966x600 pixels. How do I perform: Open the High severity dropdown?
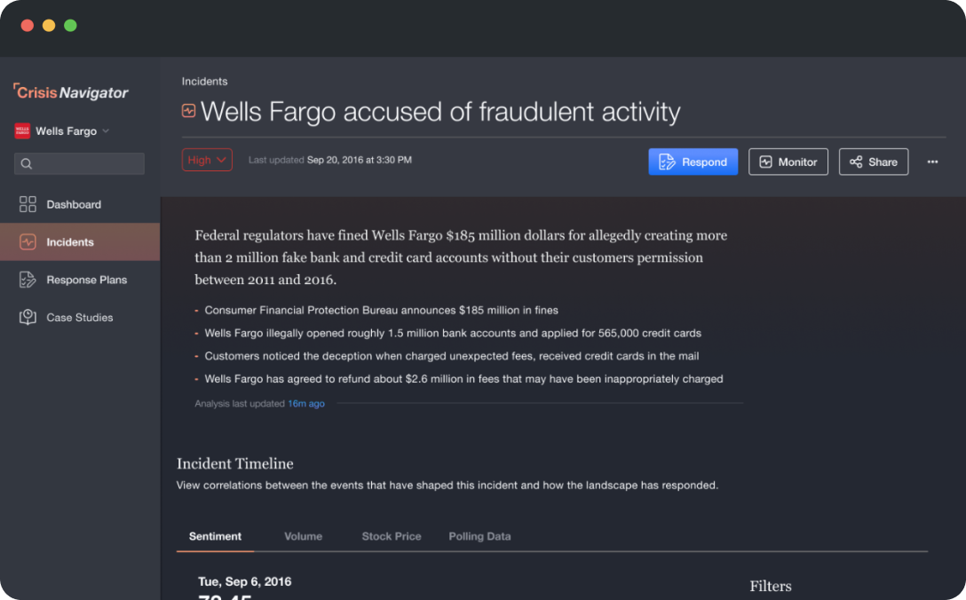coord(207,160)
